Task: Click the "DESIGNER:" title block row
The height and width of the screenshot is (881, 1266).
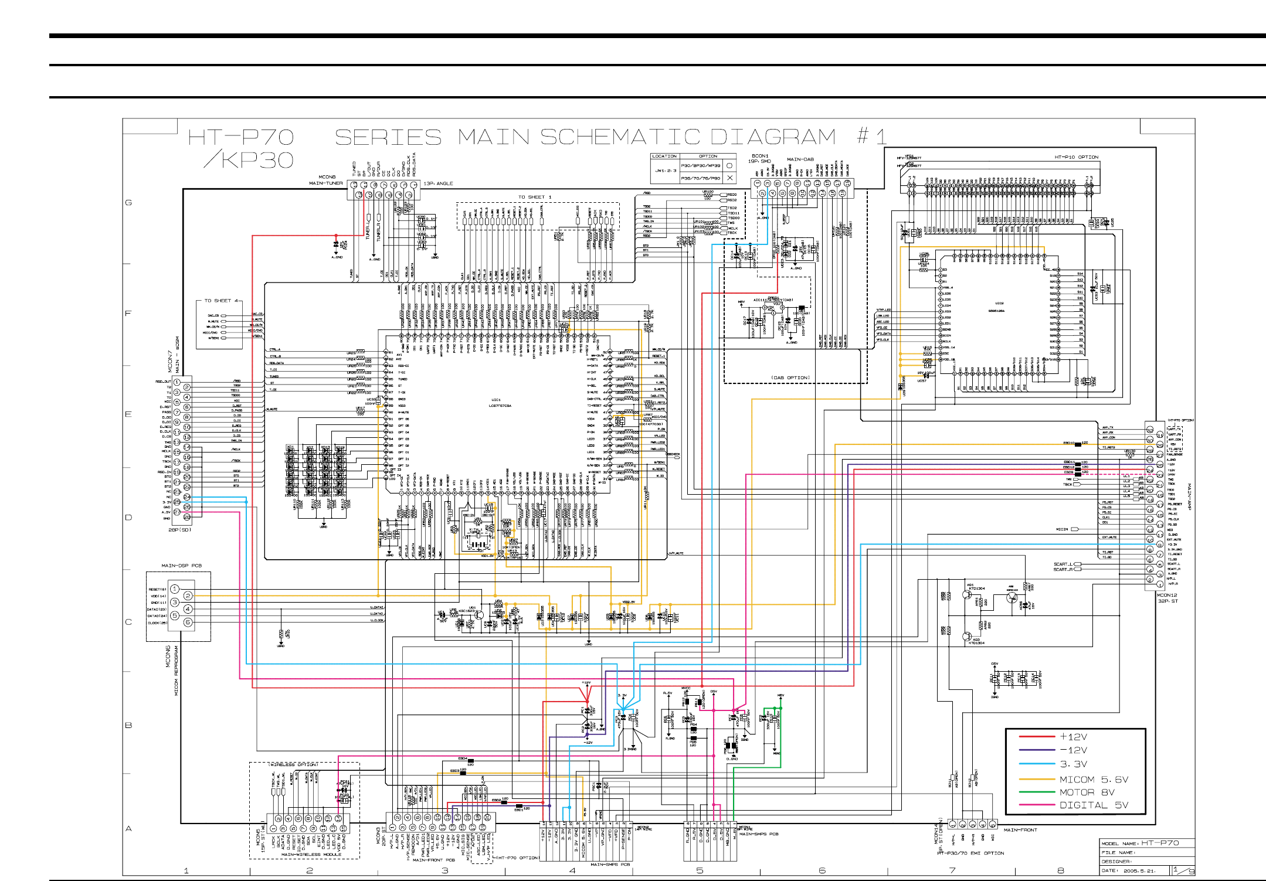Action: point(1147,861)
